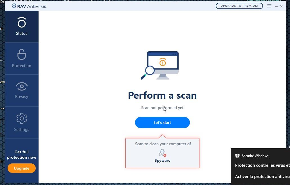Screen dimensions: 290x185
Task: Click 'Activer la protection antivirus' in the notification
Action: pyautogui.click(x=262, y=177)
